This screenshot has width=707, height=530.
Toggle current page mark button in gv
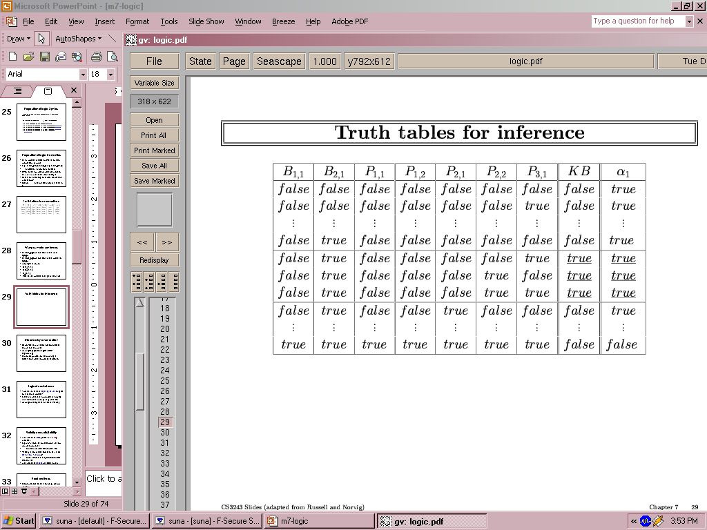coord(161,282)
